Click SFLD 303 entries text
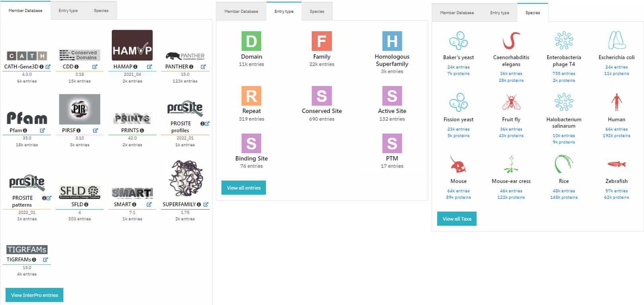The height and width of the screenshot is (305, 644). point(80,219)
